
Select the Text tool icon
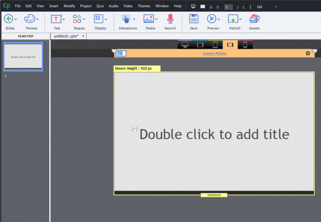click(x=56, y=19)
